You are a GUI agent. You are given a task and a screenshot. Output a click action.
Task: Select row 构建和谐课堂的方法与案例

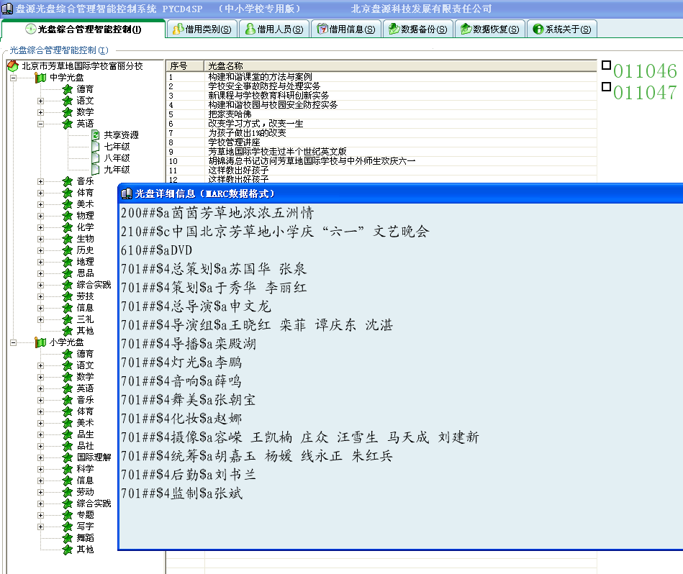[x=381, y=77]
